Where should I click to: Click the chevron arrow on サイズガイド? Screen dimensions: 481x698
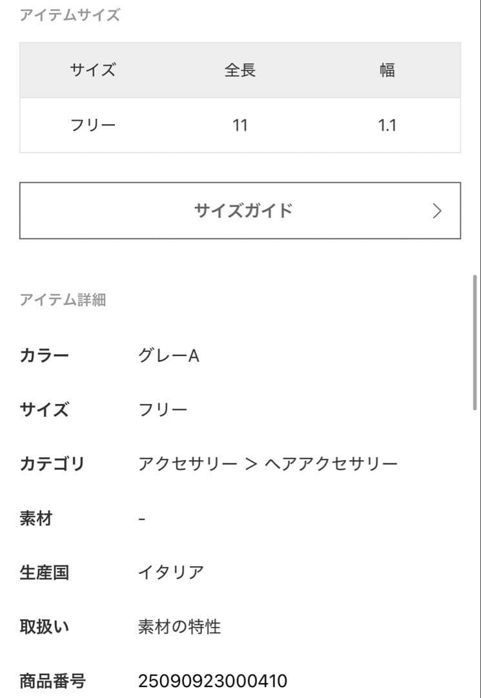click(437, 211)
